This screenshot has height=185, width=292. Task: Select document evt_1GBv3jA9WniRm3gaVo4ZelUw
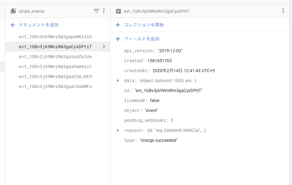[x=55, y=57]
